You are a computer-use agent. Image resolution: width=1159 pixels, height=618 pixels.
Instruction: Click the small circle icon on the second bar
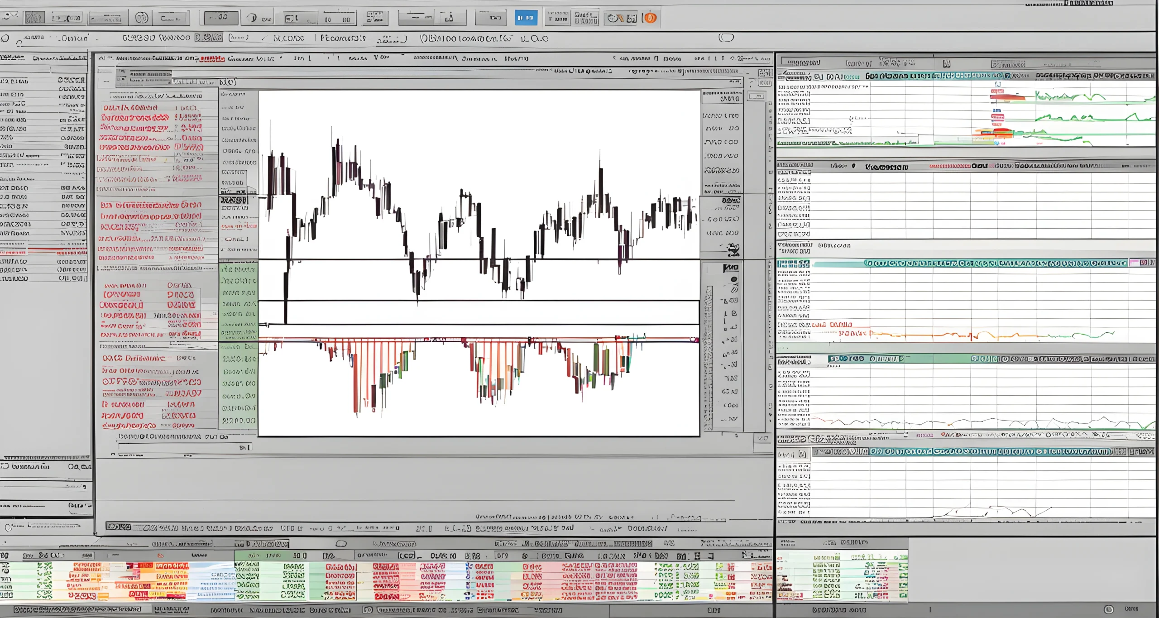tap(5, 38)
